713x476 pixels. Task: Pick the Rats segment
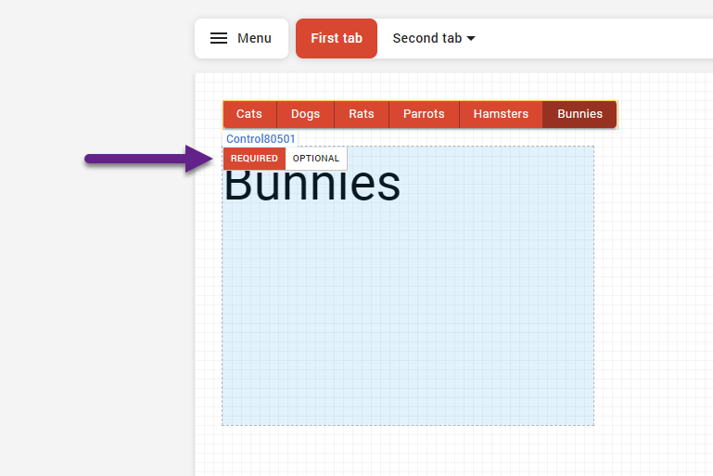coord(362,114)
